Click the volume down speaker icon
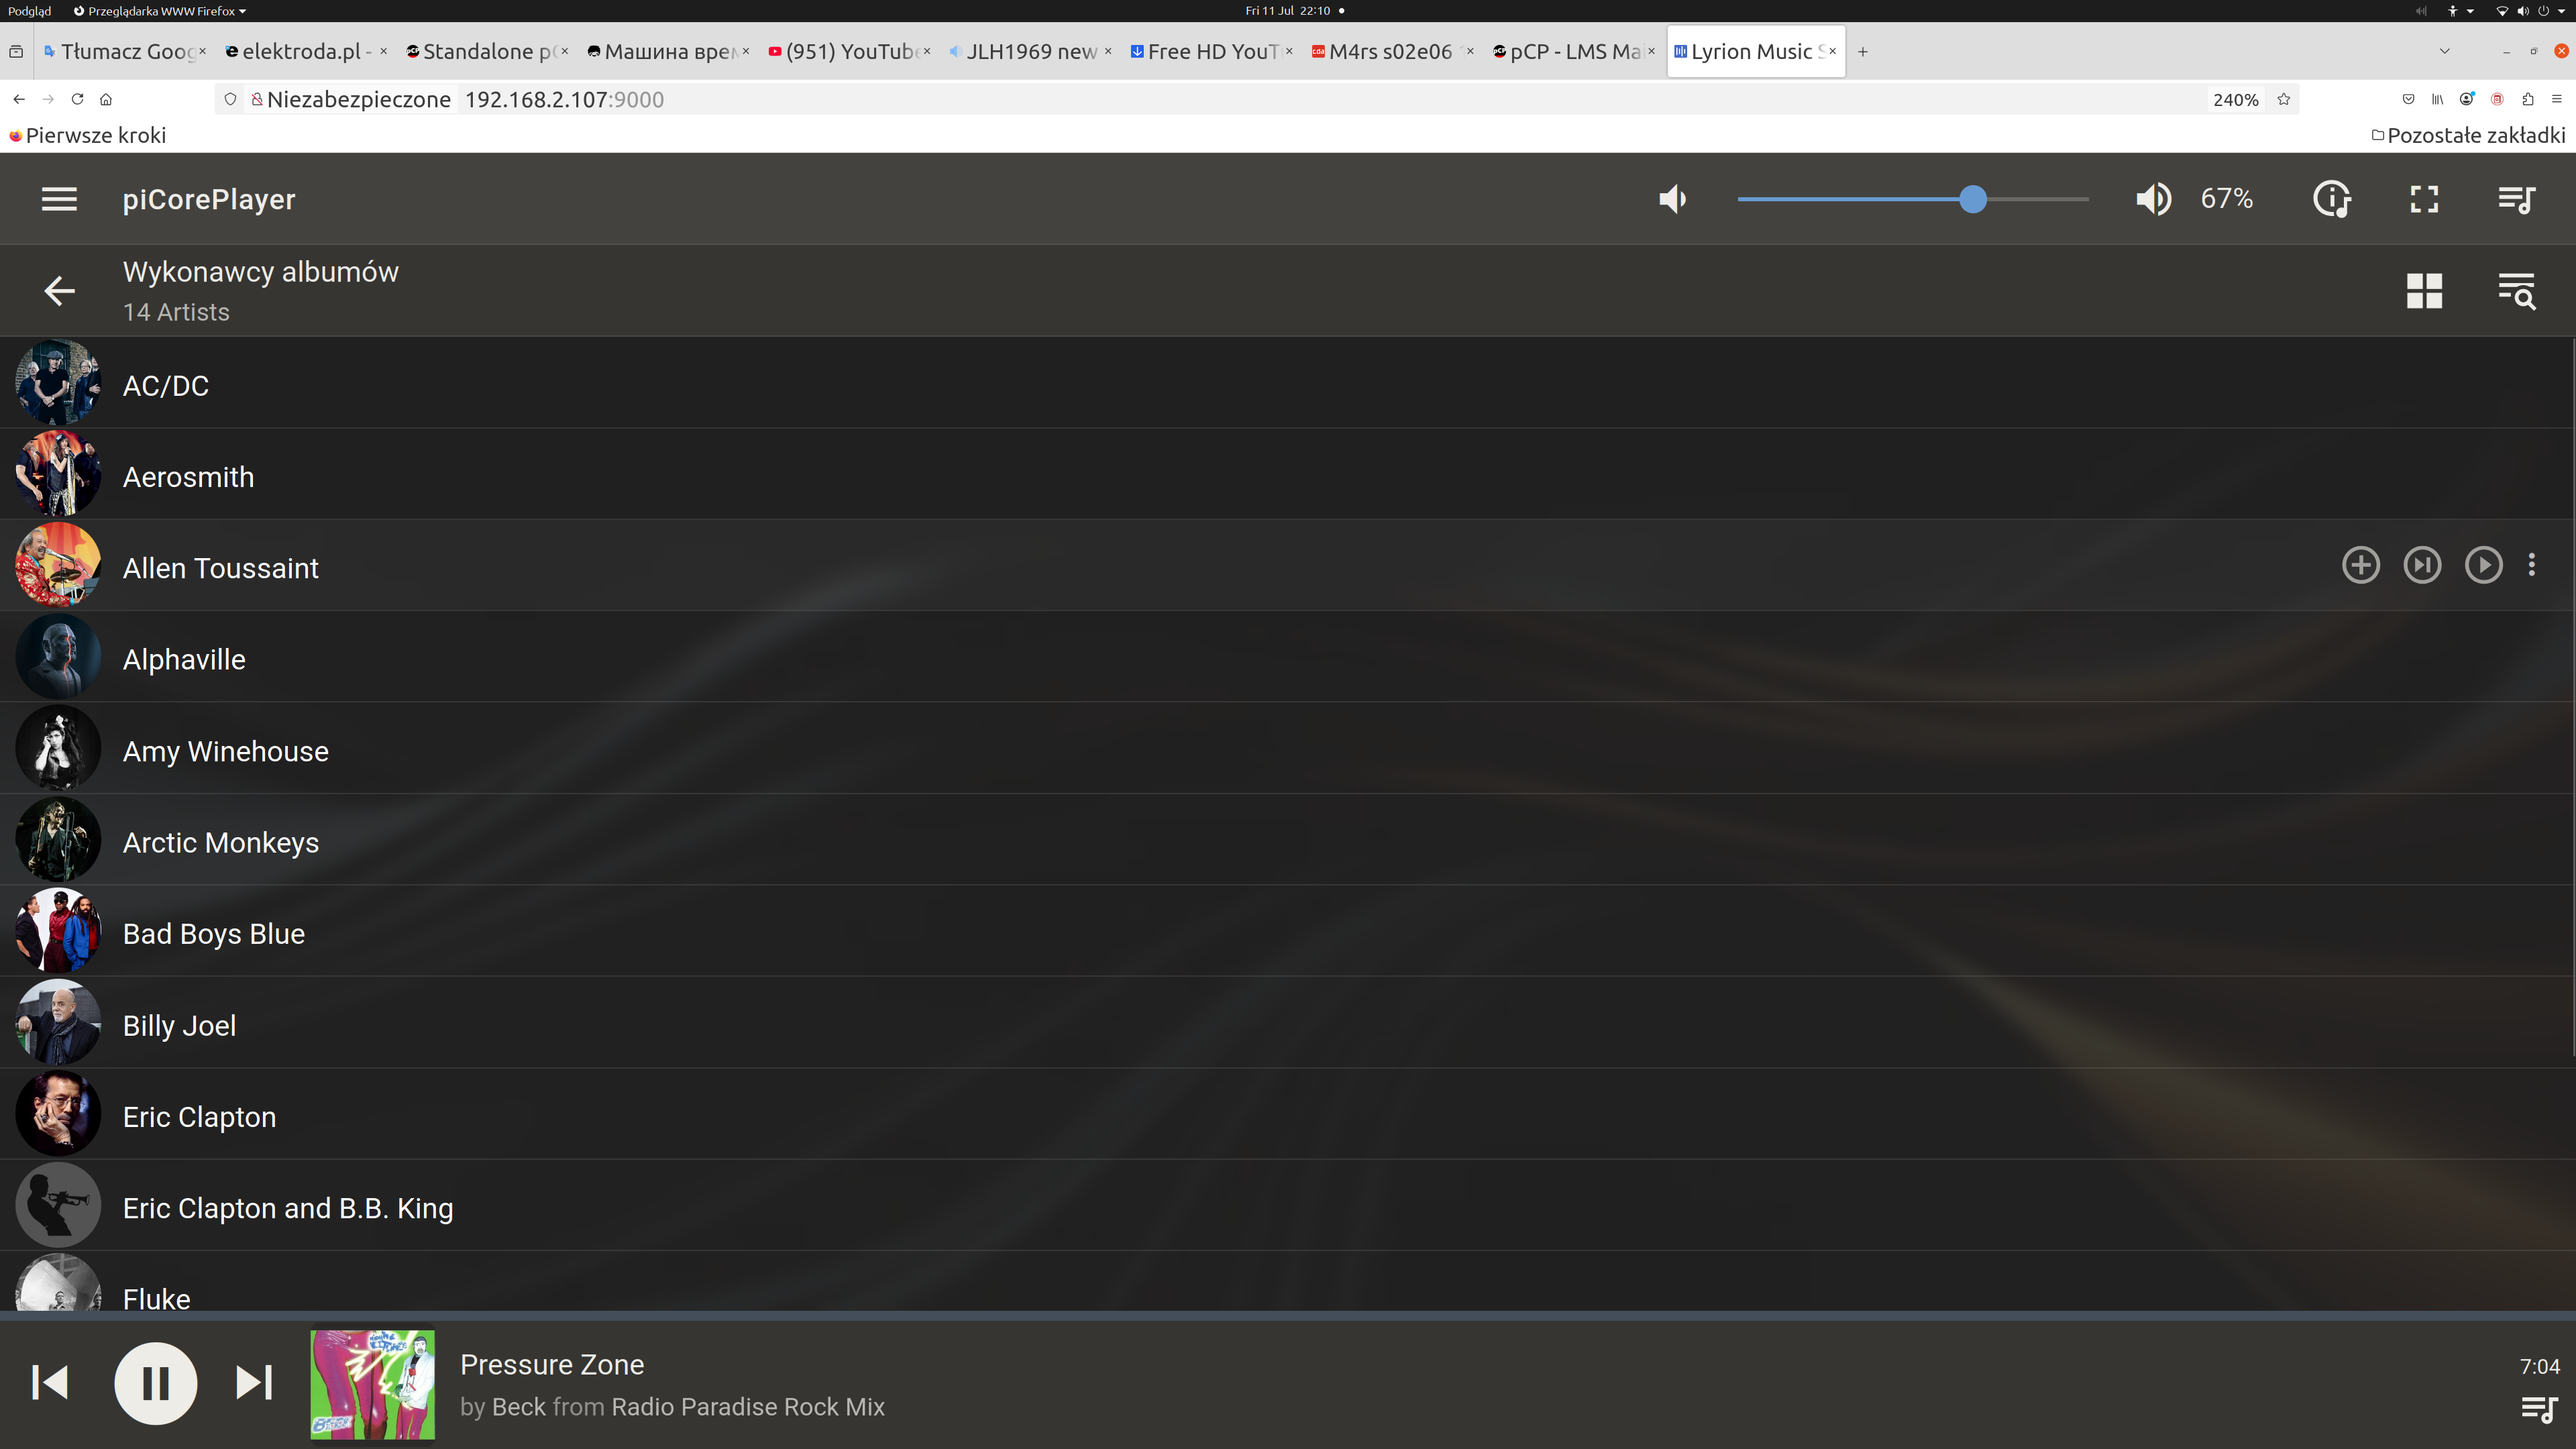The width and height of the screenshot is (2576, 1449). [1672, 199]
